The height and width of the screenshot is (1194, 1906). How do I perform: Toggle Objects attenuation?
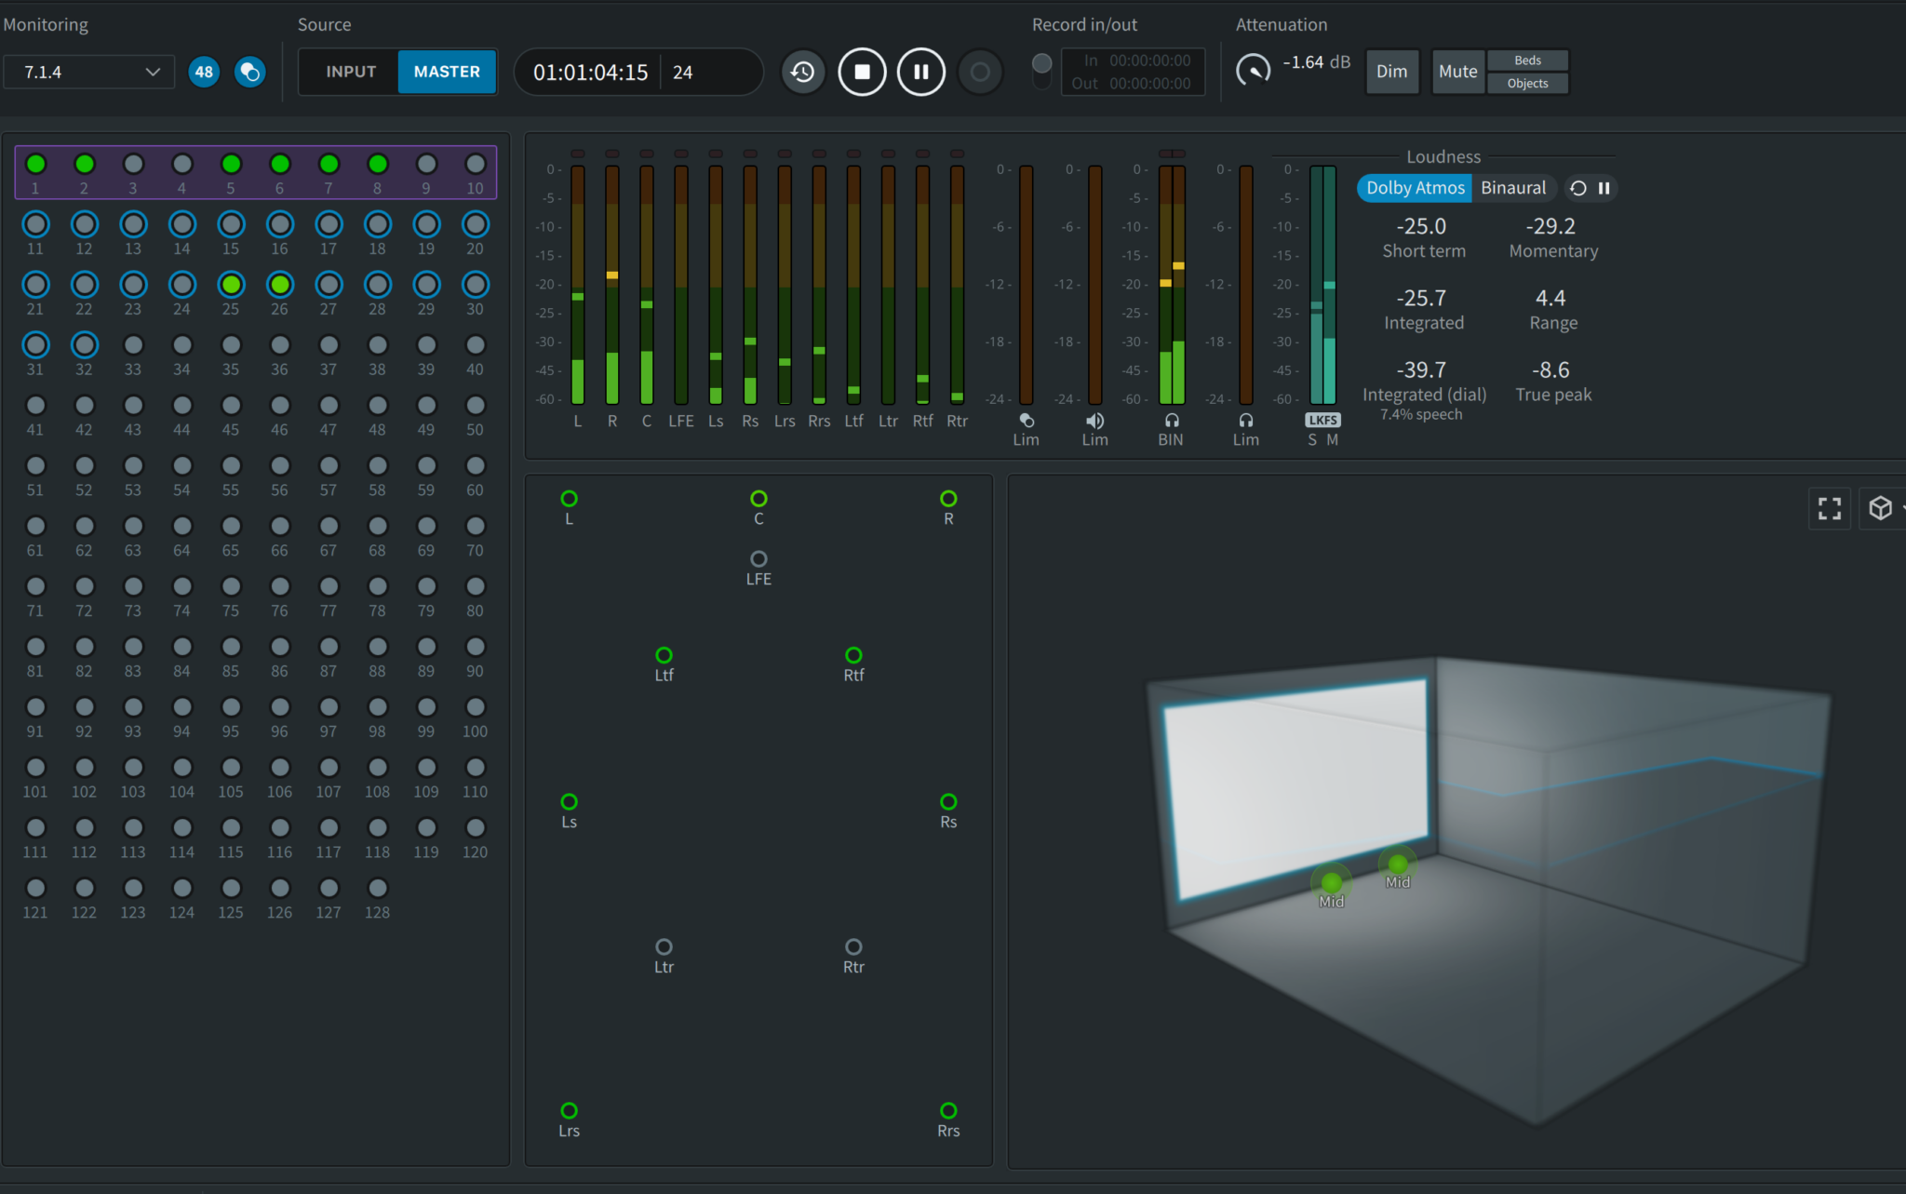[1526, 83]
